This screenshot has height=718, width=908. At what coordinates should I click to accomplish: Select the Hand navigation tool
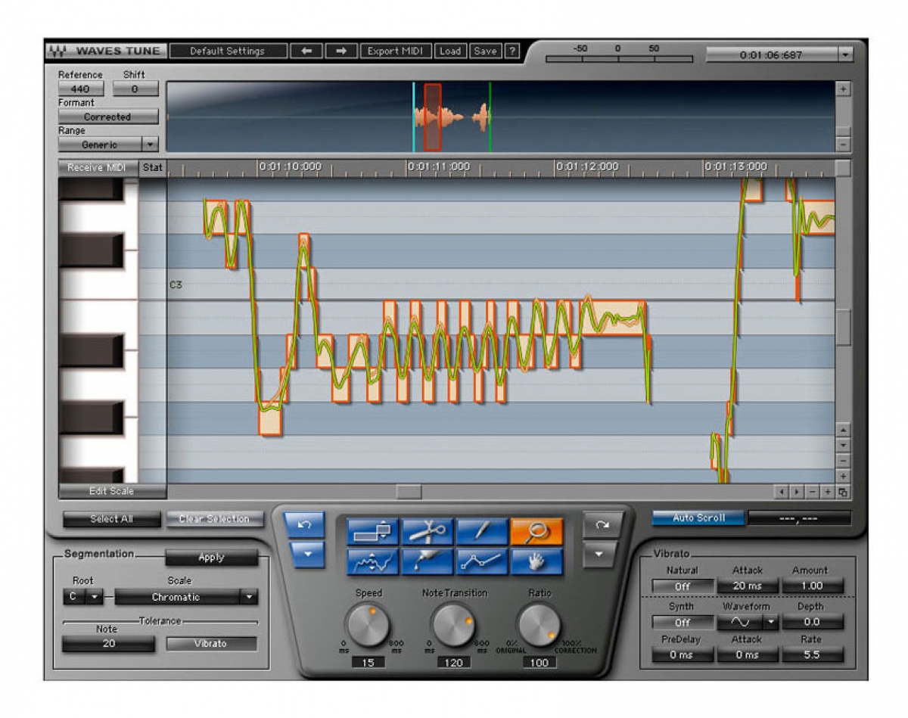pos(536,562)
